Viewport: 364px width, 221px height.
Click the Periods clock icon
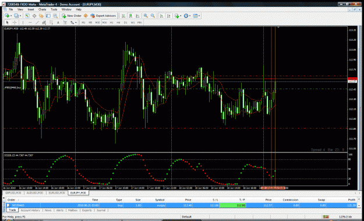click(186, 16)
